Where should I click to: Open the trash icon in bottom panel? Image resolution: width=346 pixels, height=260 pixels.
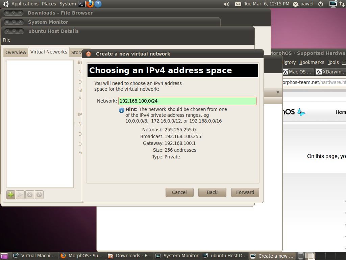pos(300,256)
